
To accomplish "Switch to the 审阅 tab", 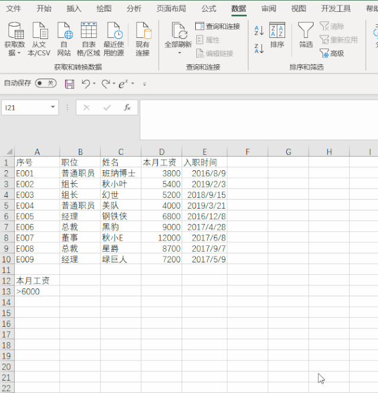I will (269, 8).
